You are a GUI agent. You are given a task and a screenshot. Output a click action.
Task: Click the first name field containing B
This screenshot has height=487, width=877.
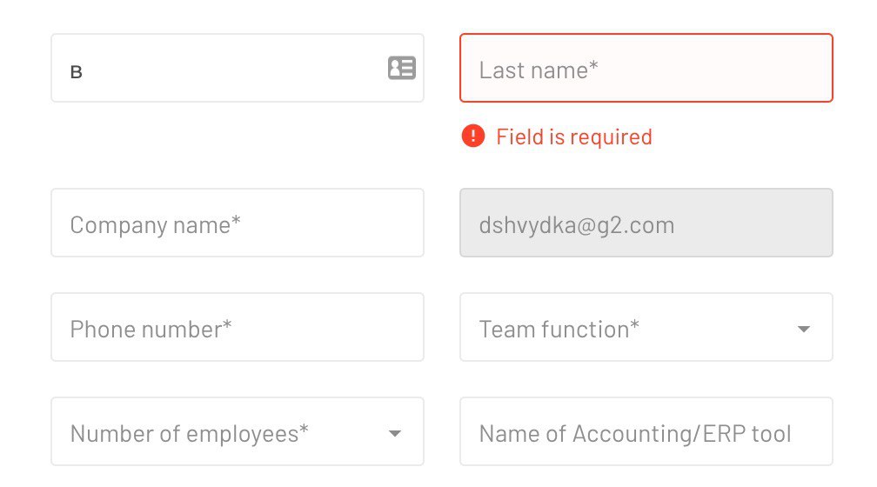coord(238,68)
